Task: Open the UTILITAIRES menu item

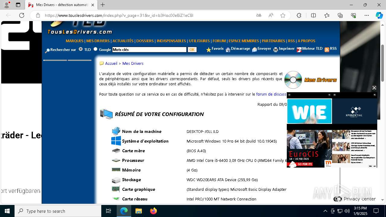Action: tap(199, 41)
